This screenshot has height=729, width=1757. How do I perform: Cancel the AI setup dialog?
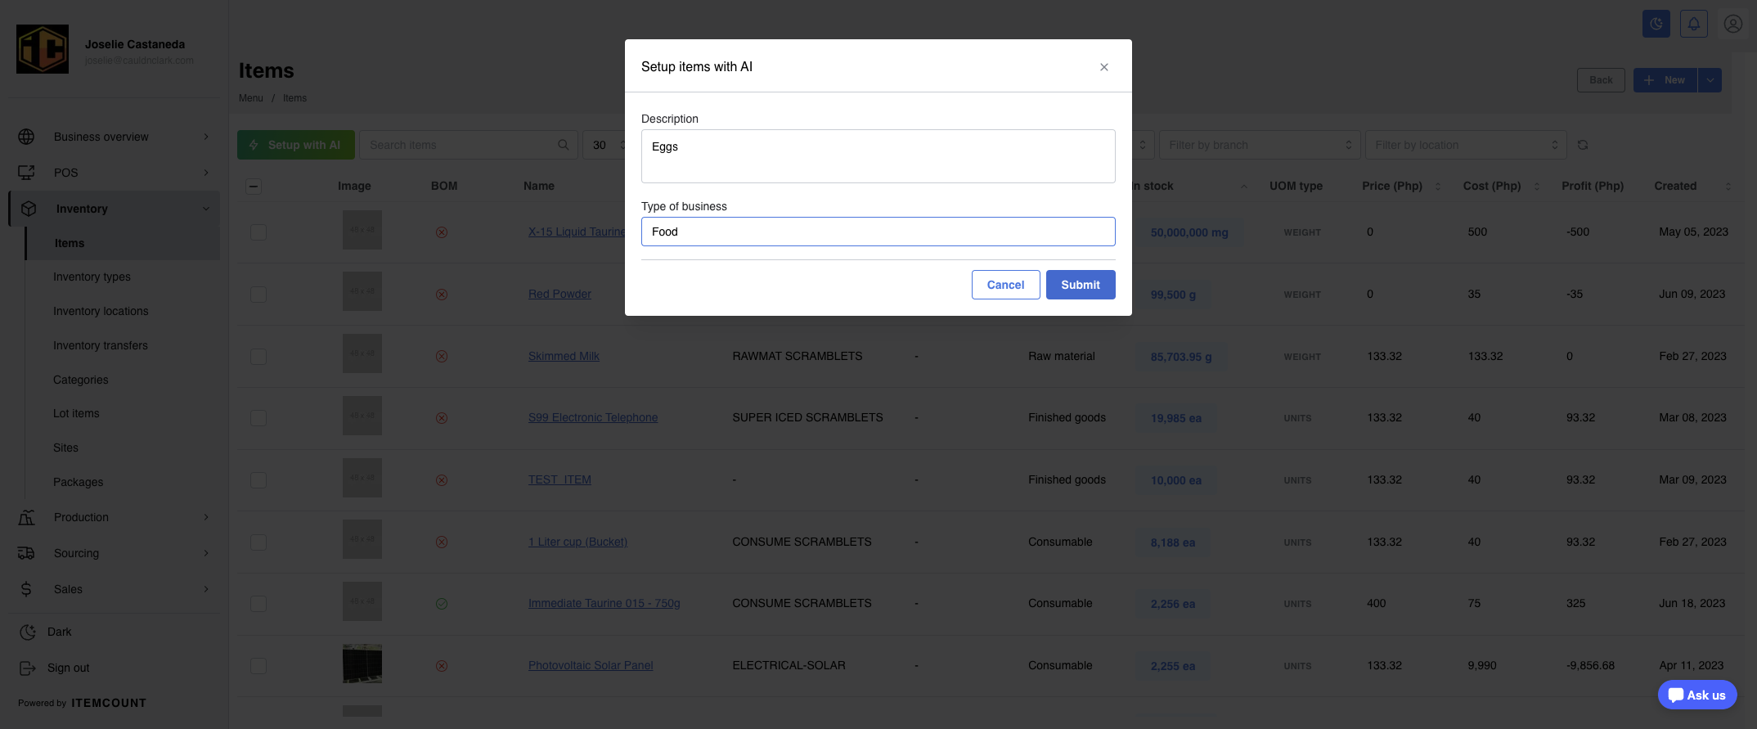(1005, 285)
